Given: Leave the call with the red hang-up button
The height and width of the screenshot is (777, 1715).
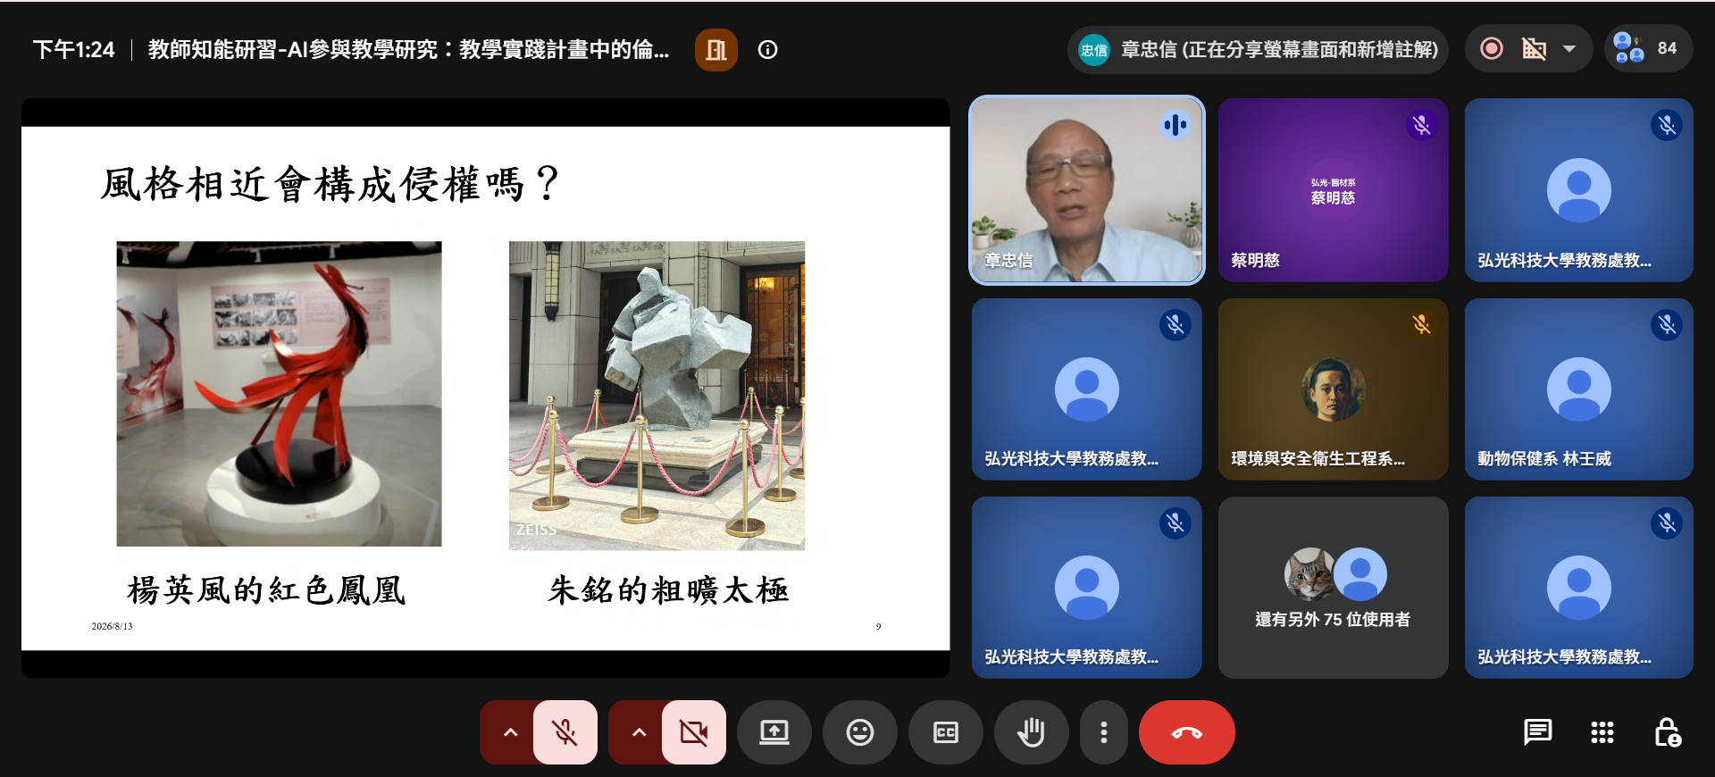Looking at the screenshot, I should tap(1187, 733).
